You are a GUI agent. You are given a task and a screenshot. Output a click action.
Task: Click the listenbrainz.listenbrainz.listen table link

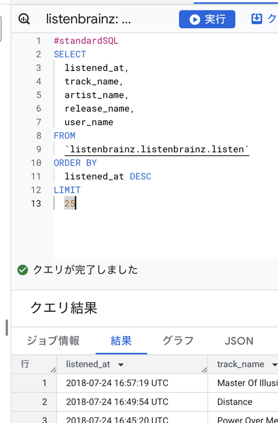(x=157, y=149)
